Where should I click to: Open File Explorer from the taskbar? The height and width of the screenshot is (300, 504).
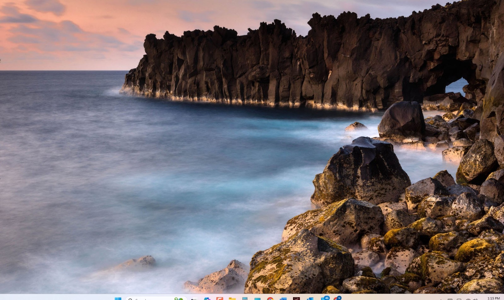pyautogui.click(x=232, y=298)
